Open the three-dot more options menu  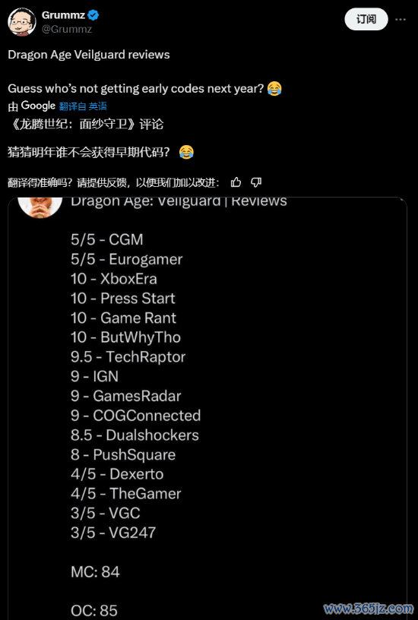pyautogui.click(x=401, y=20)
